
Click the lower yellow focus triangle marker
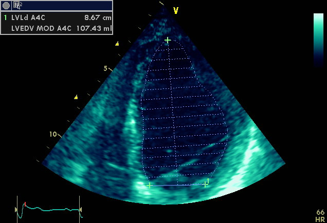coord(76,97)
